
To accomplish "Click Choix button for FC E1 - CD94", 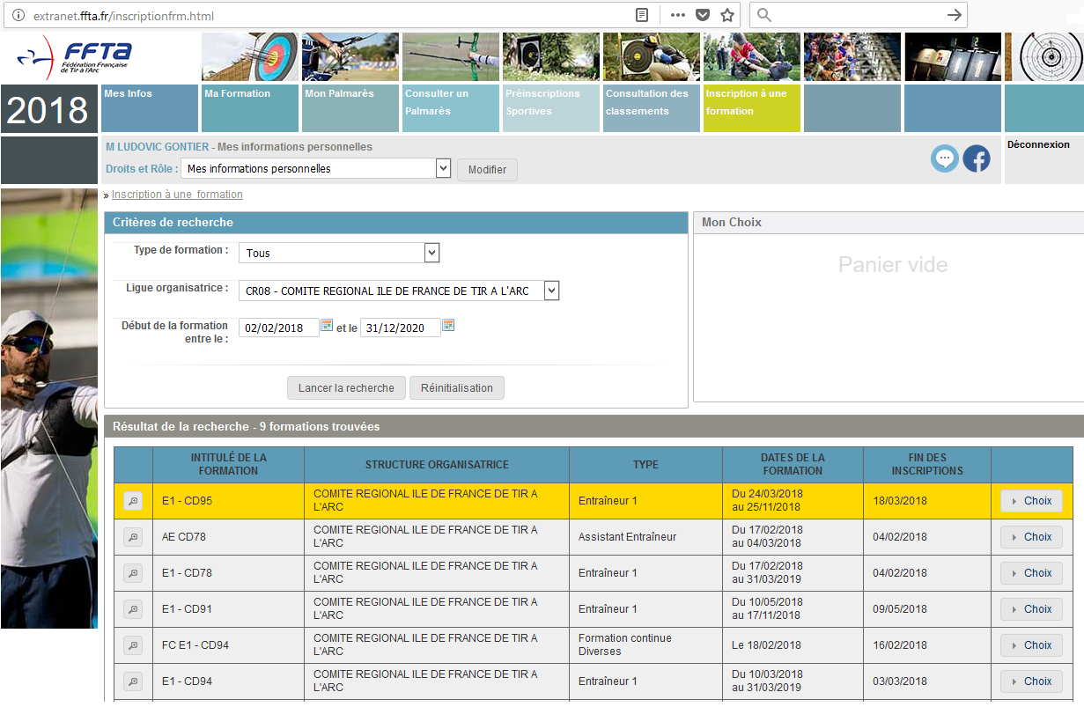I will coord(1031,645).
